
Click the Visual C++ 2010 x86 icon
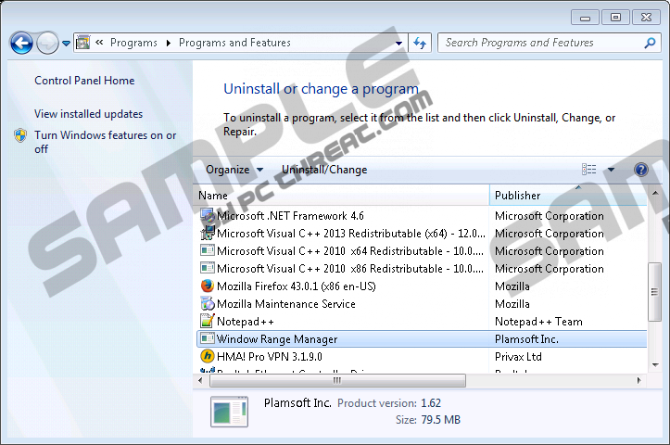pyautogui.click(x=208, y=268)
